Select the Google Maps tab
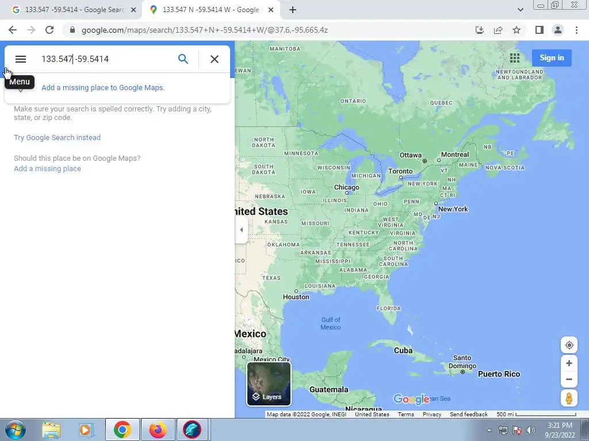The width and height of the screenshot is (589, 441). point(211,10)
